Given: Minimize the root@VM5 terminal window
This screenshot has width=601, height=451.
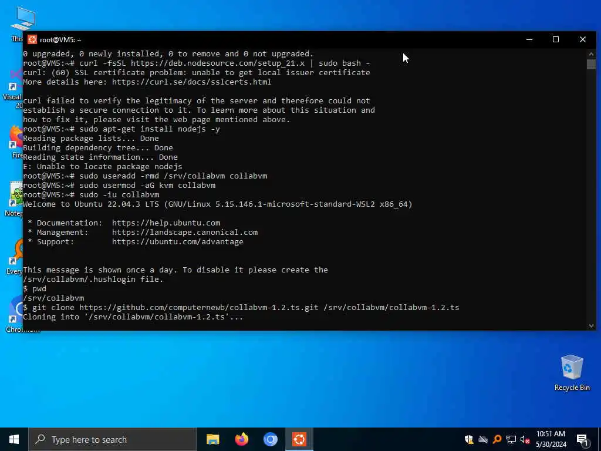Looking at the screenshot, I should [529, 39].
